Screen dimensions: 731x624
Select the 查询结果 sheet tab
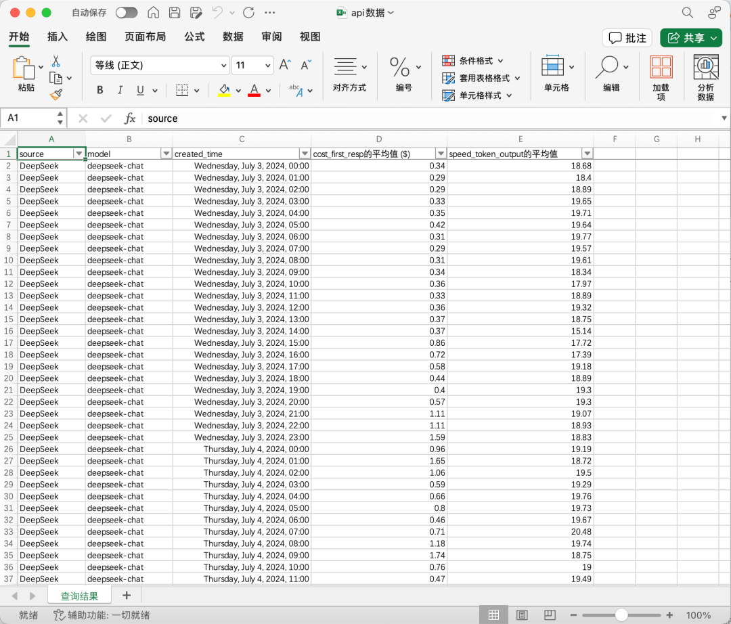(x=79, y=596)
